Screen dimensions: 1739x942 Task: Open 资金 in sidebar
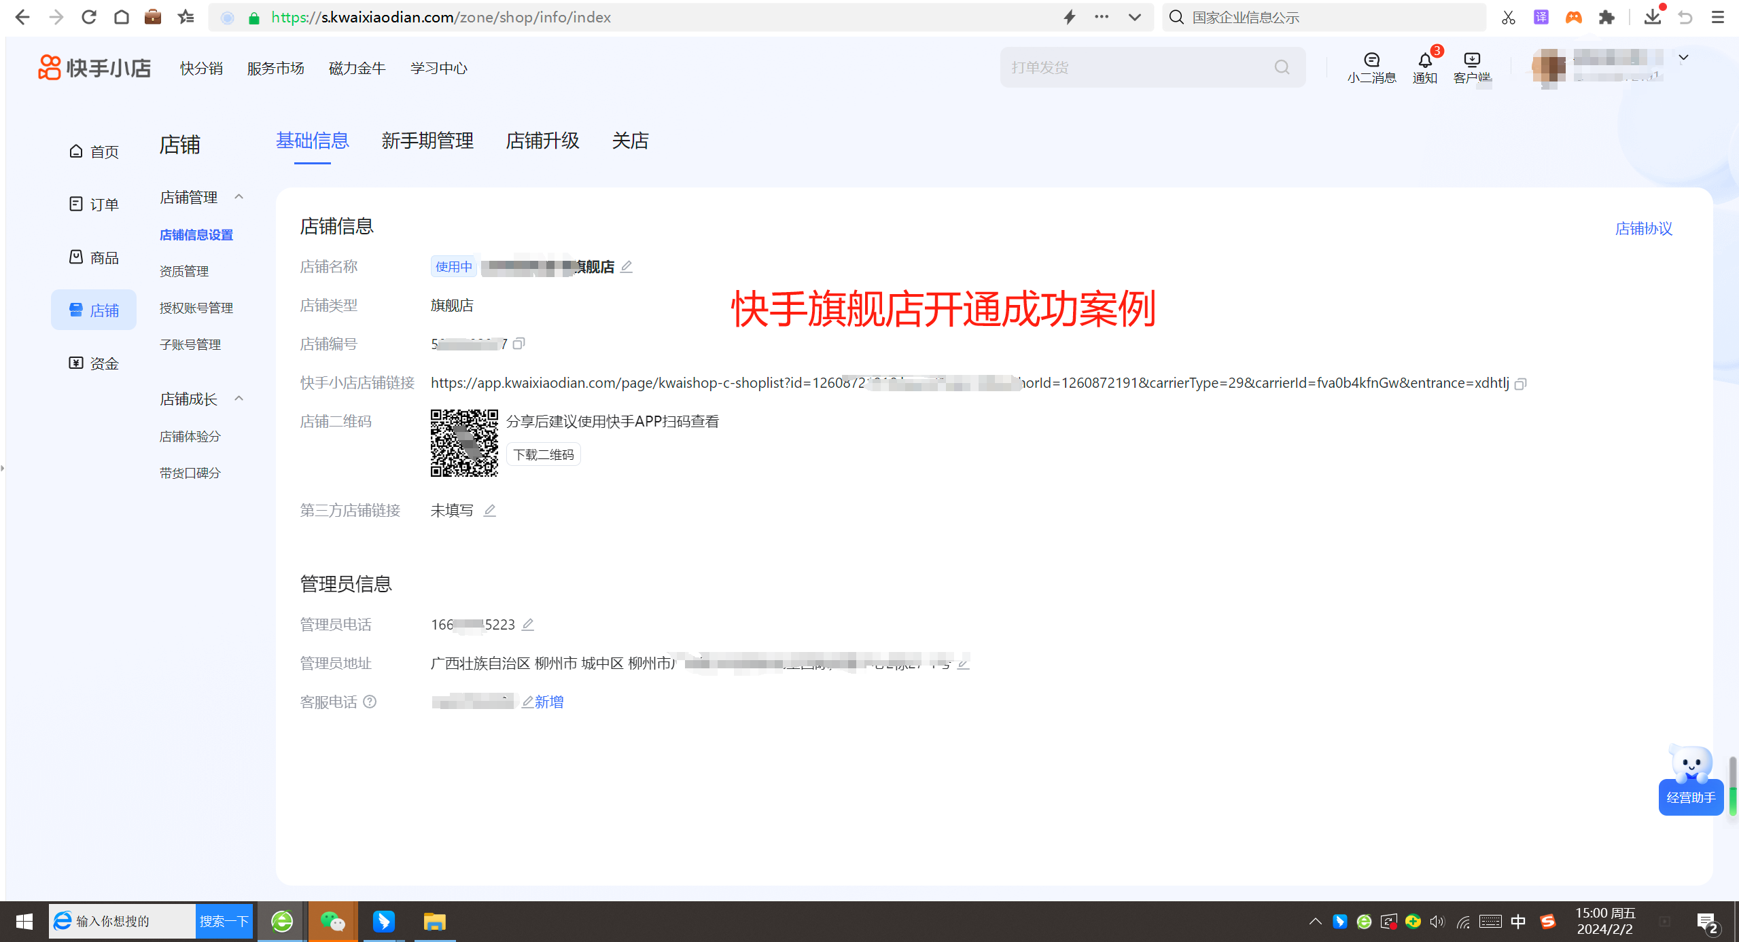coord(94,363)
